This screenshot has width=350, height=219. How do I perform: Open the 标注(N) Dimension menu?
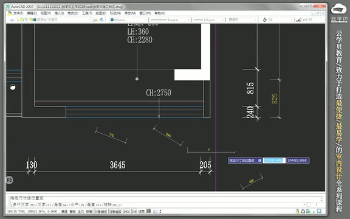(115, 13)
